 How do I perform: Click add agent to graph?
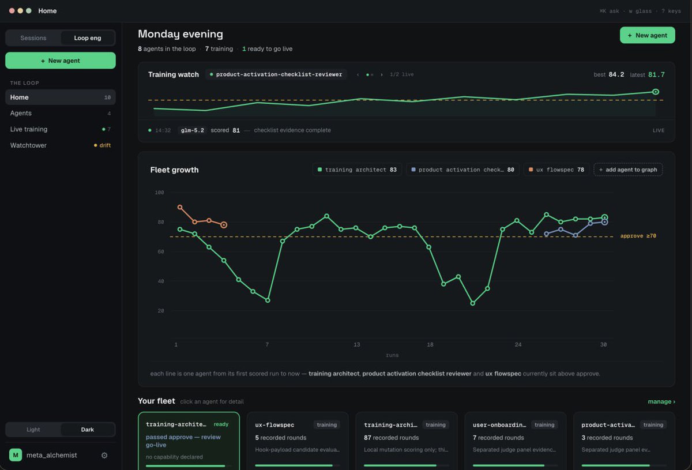pos(628,170)
